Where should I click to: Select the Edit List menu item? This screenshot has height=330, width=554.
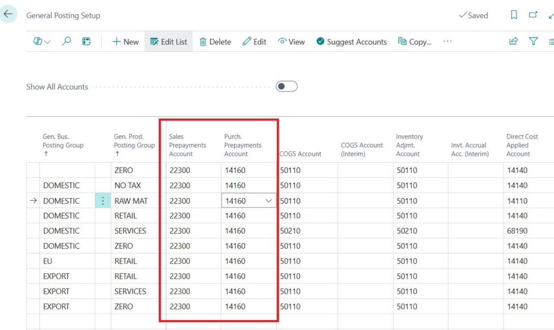(x=168, y=42)
